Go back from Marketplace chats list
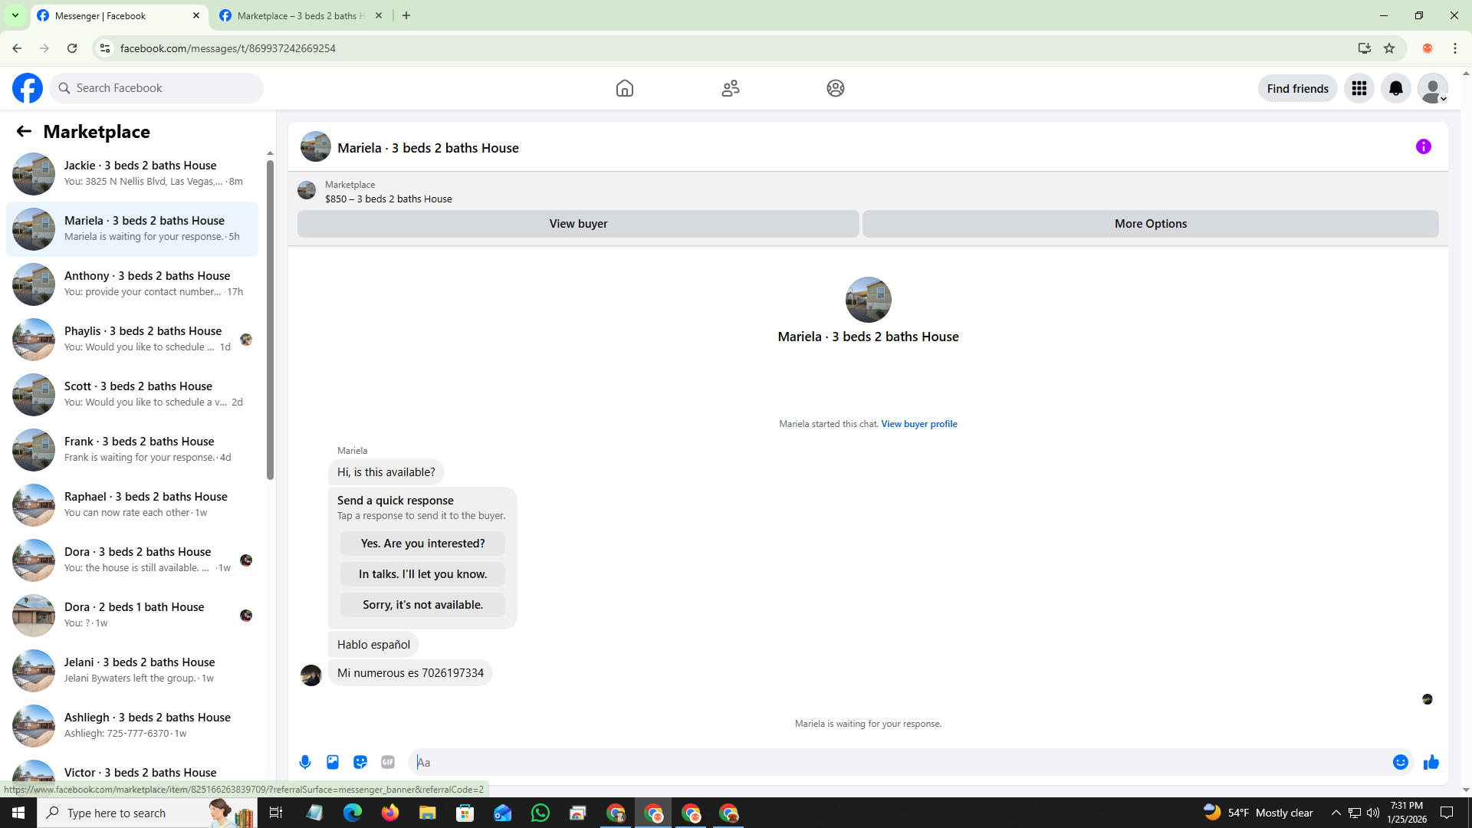This screenshot has height=828, width=1472. (24, 131)
